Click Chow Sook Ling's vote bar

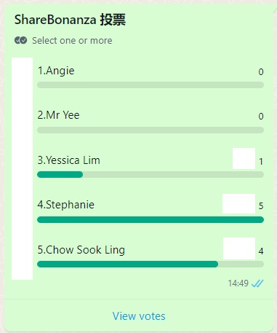click(x=150, y=265)
